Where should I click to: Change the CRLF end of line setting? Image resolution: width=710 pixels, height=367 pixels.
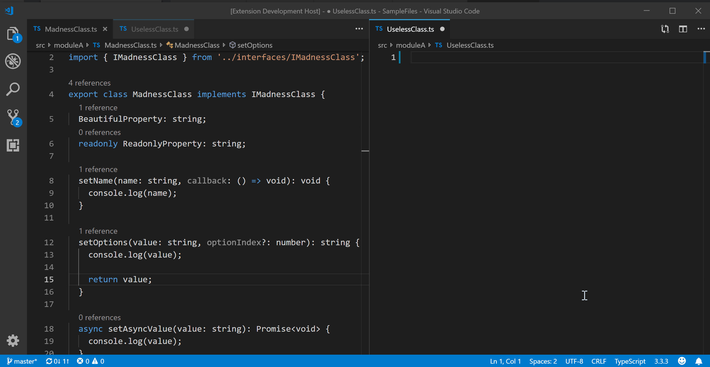pos(599,361)
